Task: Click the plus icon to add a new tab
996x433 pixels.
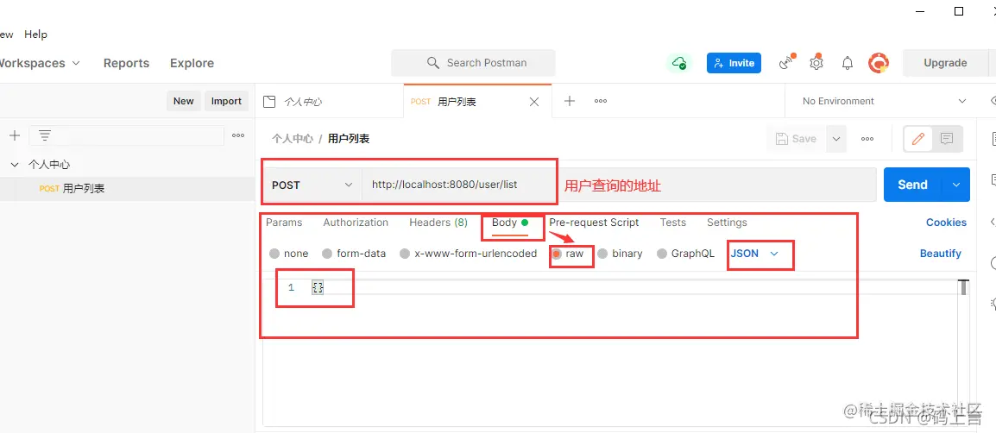Action: pos(570,101)
